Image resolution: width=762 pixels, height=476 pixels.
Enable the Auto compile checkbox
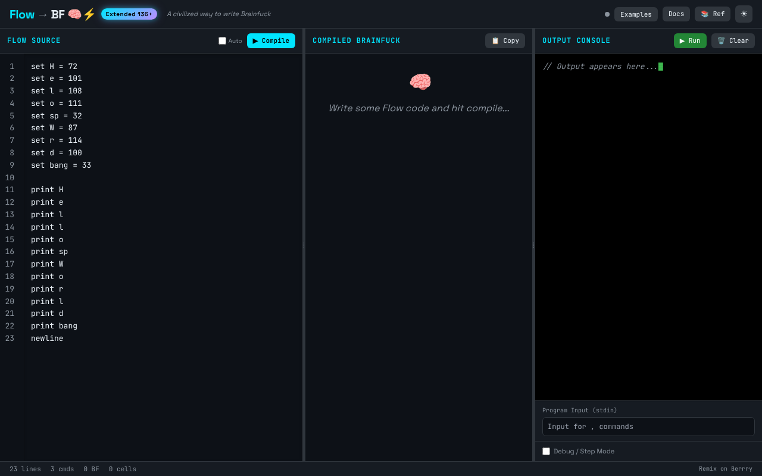click(223, 41)
